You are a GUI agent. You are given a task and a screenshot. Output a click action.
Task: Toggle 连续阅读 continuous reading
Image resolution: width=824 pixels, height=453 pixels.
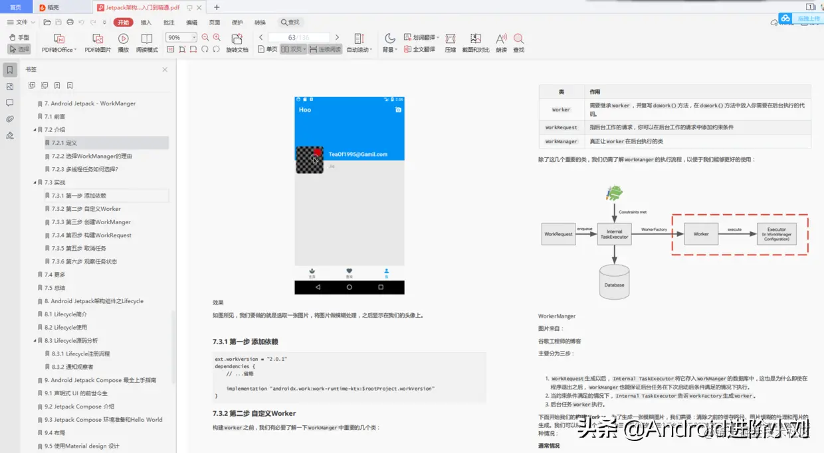[x=325, y=49]
